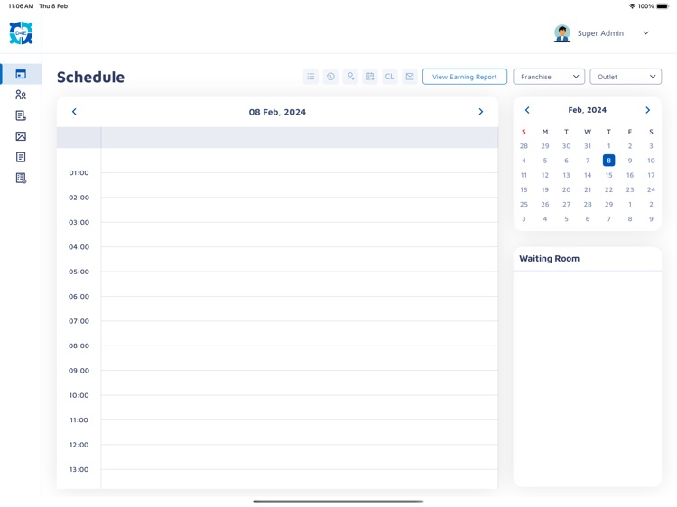Select date 24 in mini calendar
This screenshot has width=677, height=507.
[651, 189]
